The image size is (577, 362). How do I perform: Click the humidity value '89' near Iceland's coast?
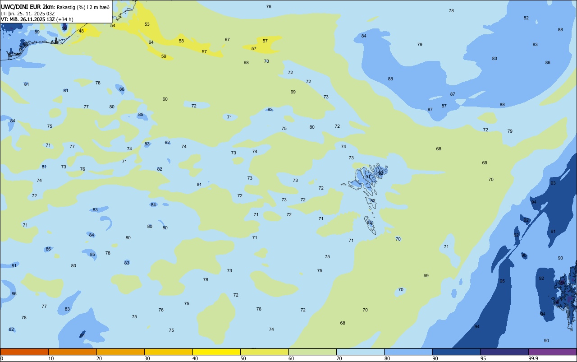(37, 32)
